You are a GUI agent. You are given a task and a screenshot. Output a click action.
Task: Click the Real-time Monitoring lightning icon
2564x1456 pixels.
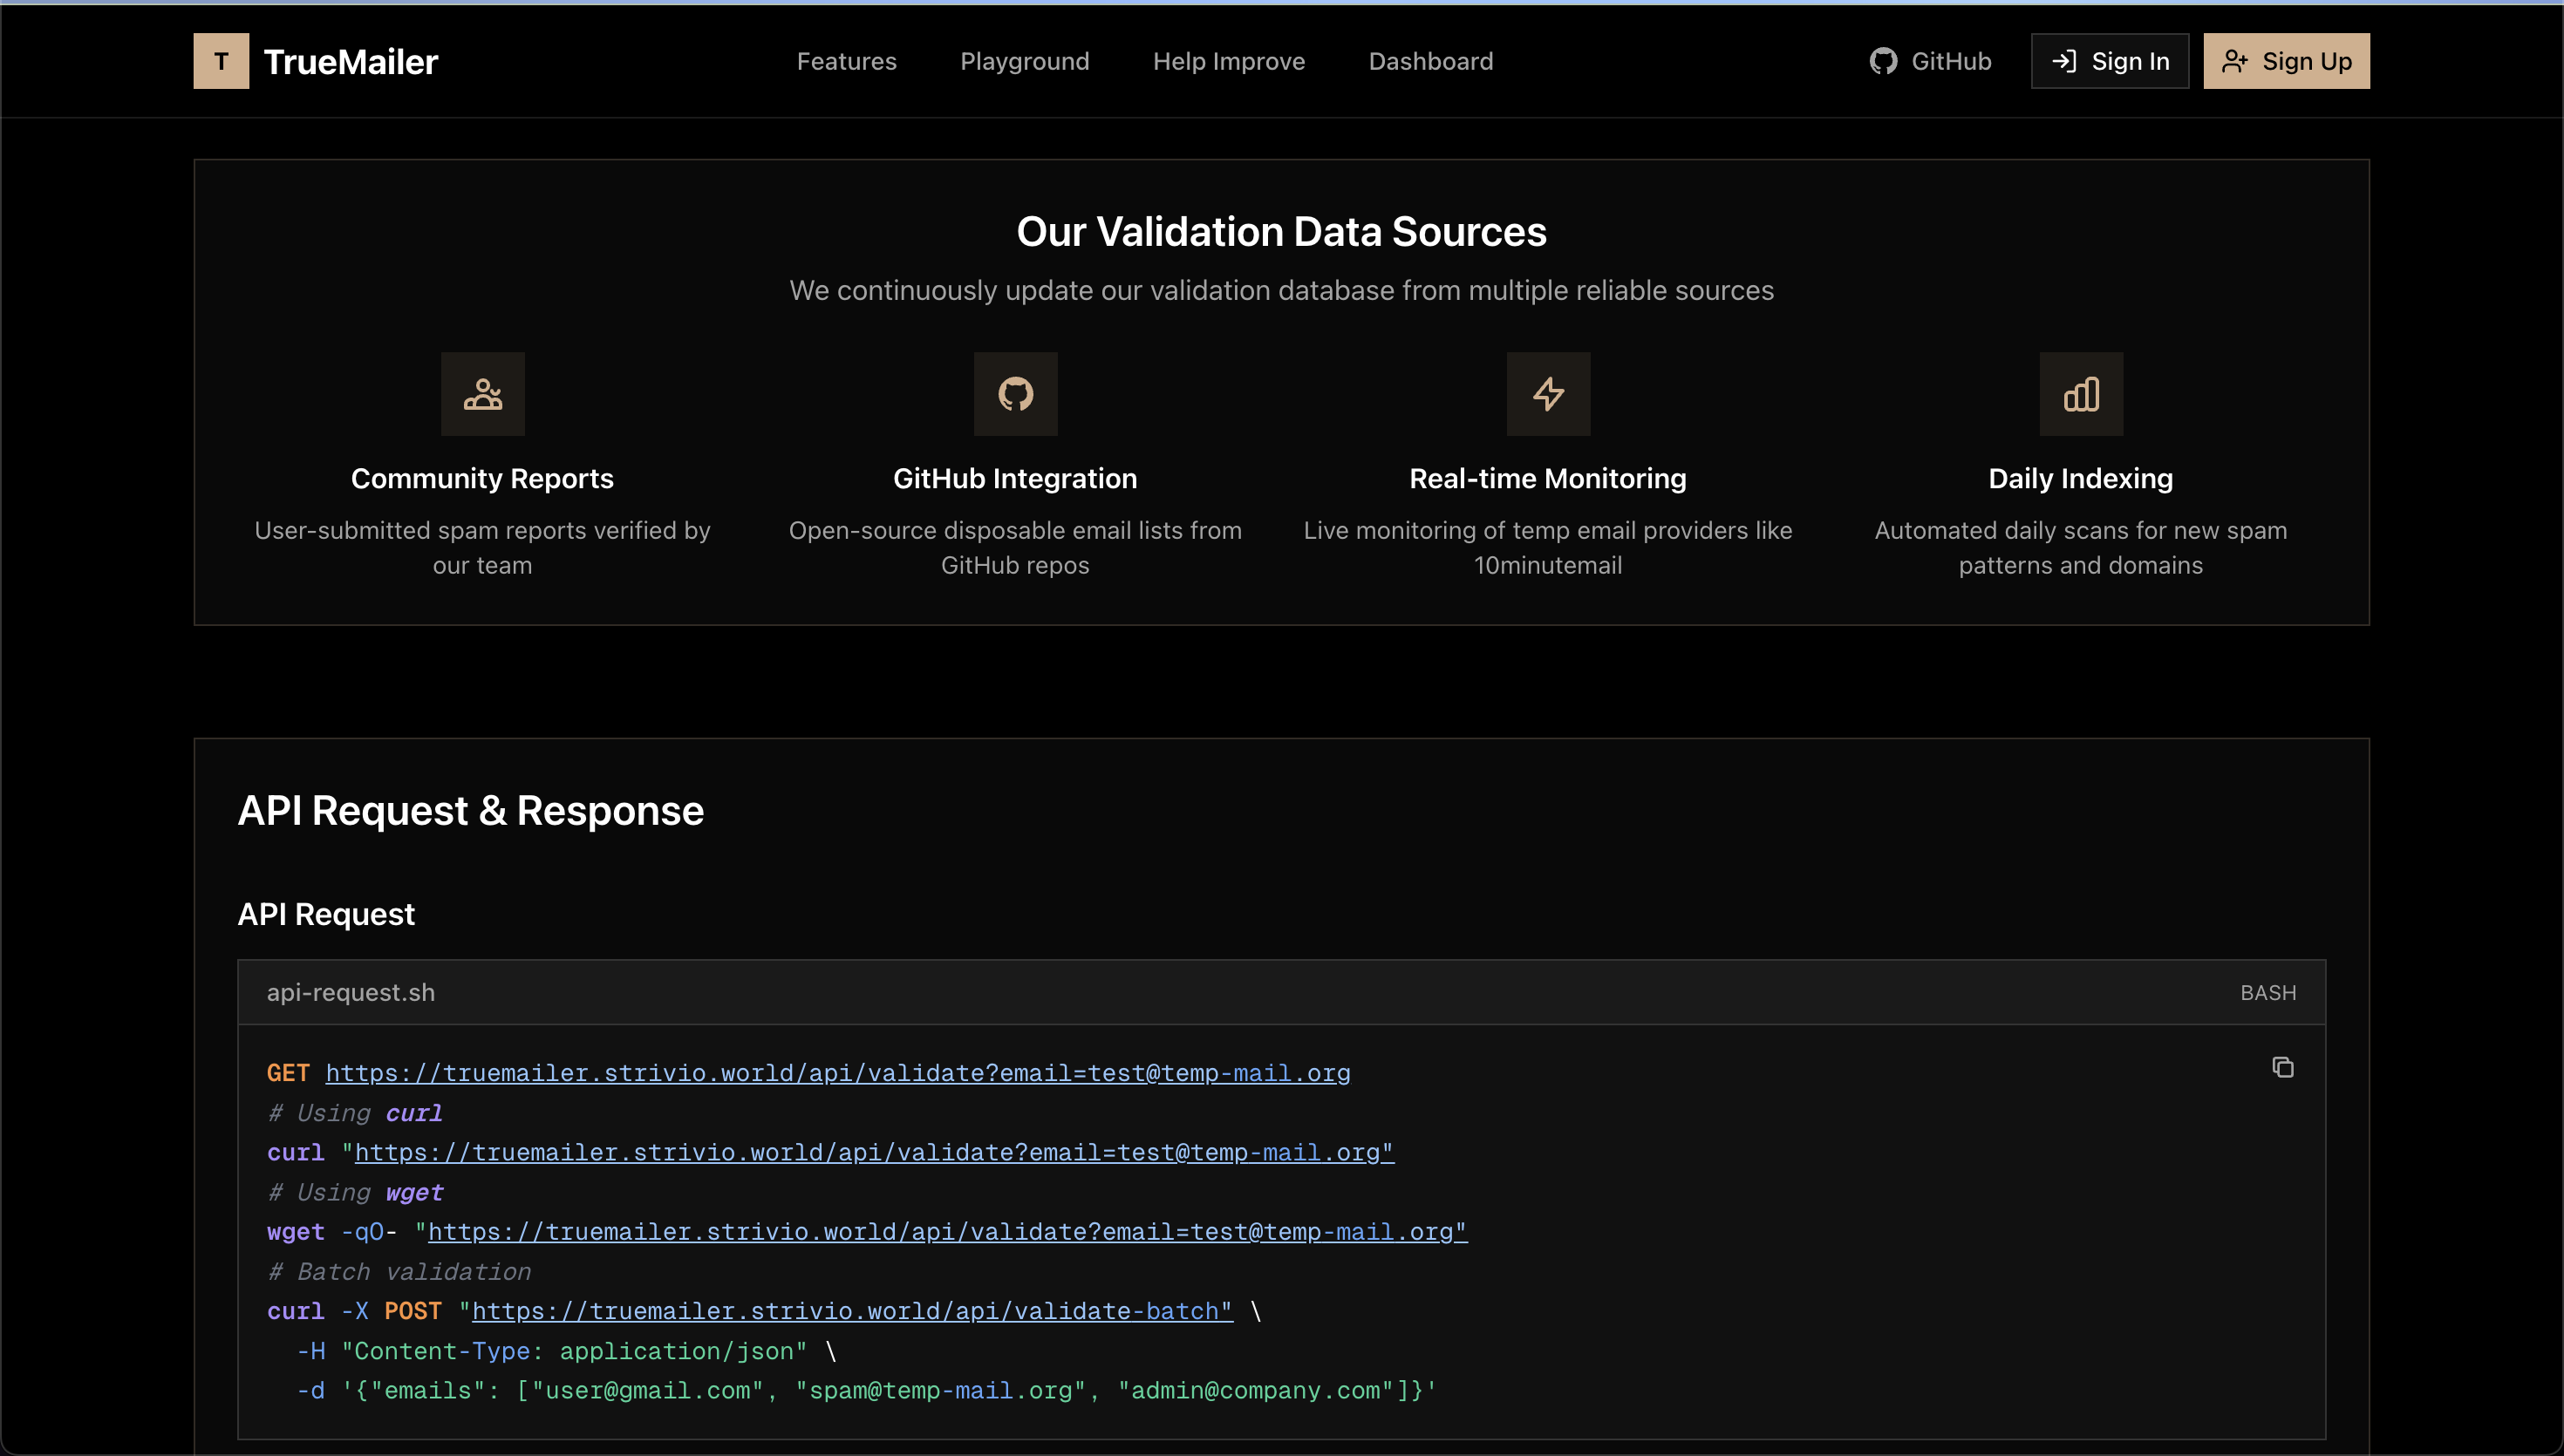tap(1548, 393)
